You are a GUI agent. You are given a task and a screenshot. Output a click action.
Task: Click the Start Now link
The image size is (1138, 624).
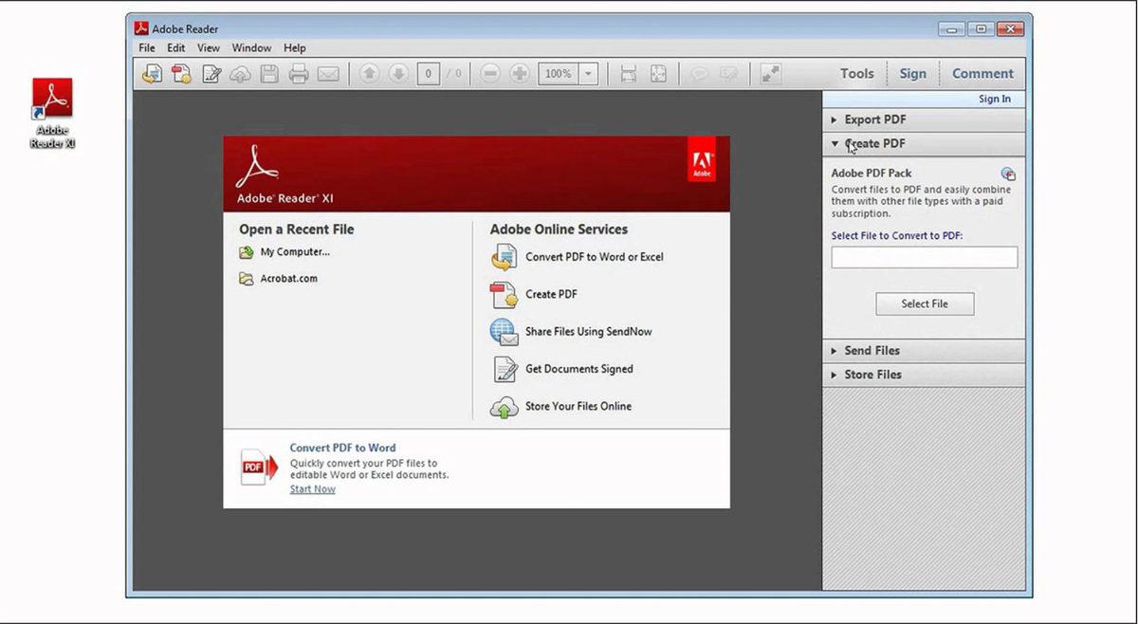point(312,488)
